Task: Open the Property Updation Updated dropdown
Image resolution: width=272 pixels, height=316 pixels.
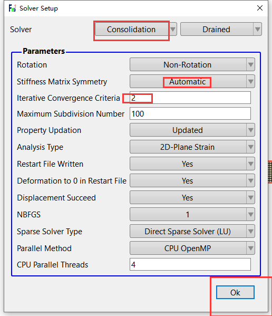Action: [x=192, y=130]
